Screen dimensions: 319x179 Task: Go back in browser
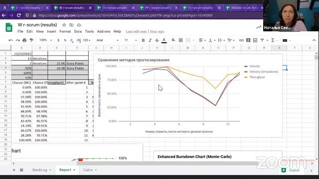point(4,15)
